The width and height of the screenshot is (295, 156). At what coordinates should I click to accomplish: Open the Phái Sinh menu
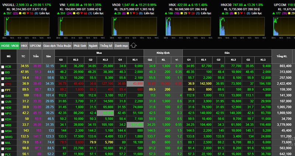(x=80, y=46)
